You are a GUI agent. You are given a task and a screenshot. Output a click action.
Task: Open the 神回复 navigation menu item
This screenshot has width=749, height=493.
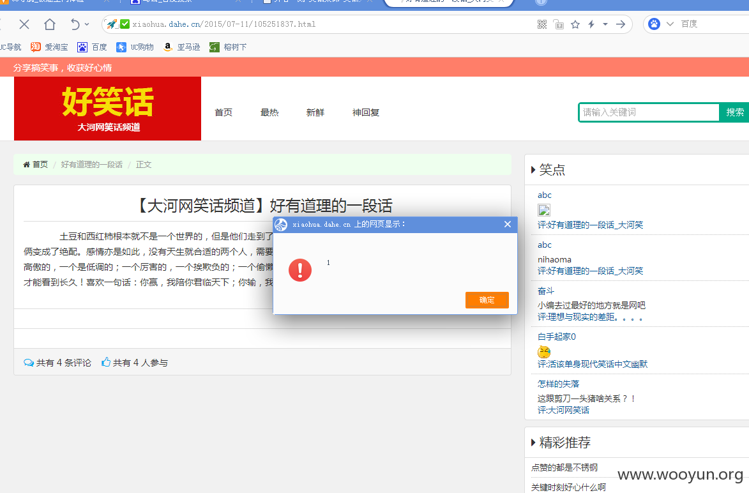(x=366, y=112)
